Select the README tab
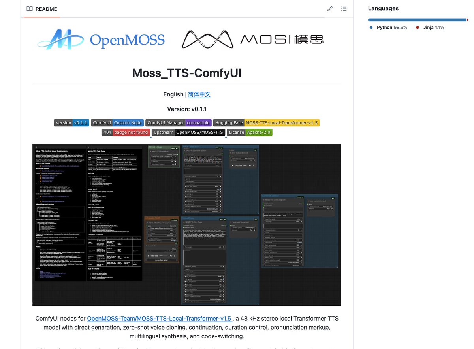This screenshot has width=474, height=349. [x=42, y=9]
